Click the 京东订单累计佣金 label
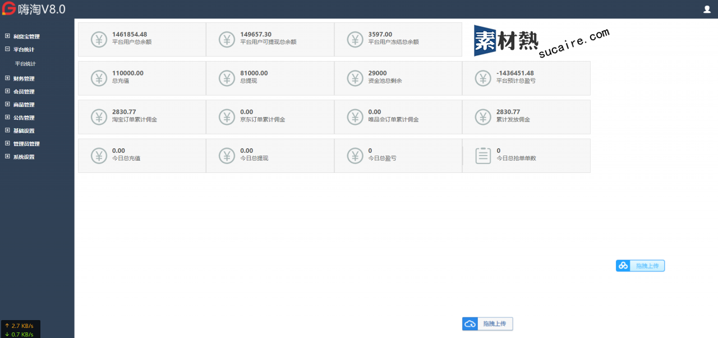Screen dimensions: 718x338 (263, 120)
